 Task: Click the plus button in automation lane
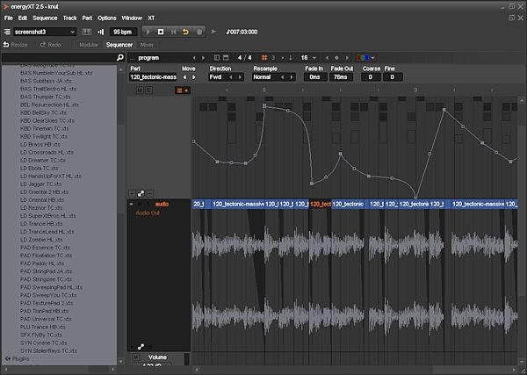[132, 193]
